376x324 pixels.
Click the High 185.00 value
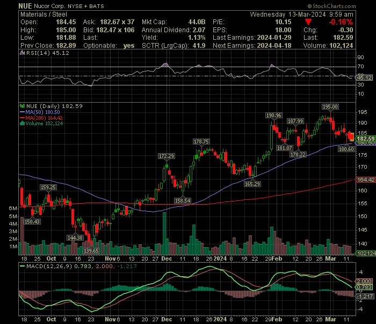pos(66,30)
